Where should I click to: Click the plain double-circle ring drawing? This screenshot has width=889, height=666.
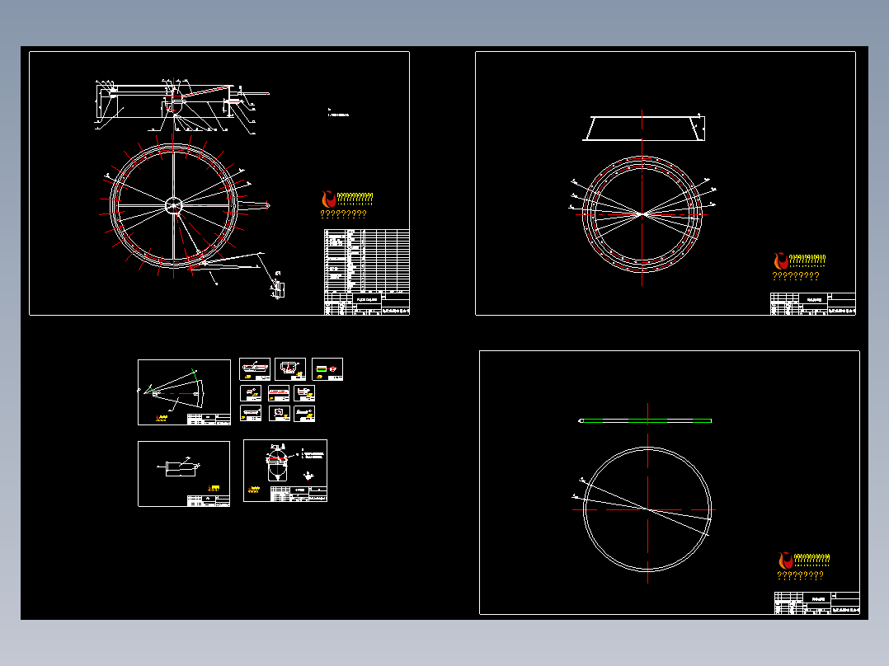(x=647, y=509)
